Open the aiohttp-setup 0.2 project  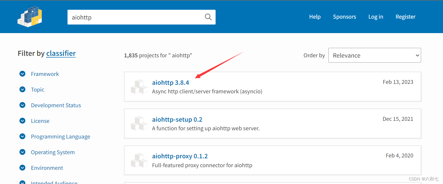[177, 119]
